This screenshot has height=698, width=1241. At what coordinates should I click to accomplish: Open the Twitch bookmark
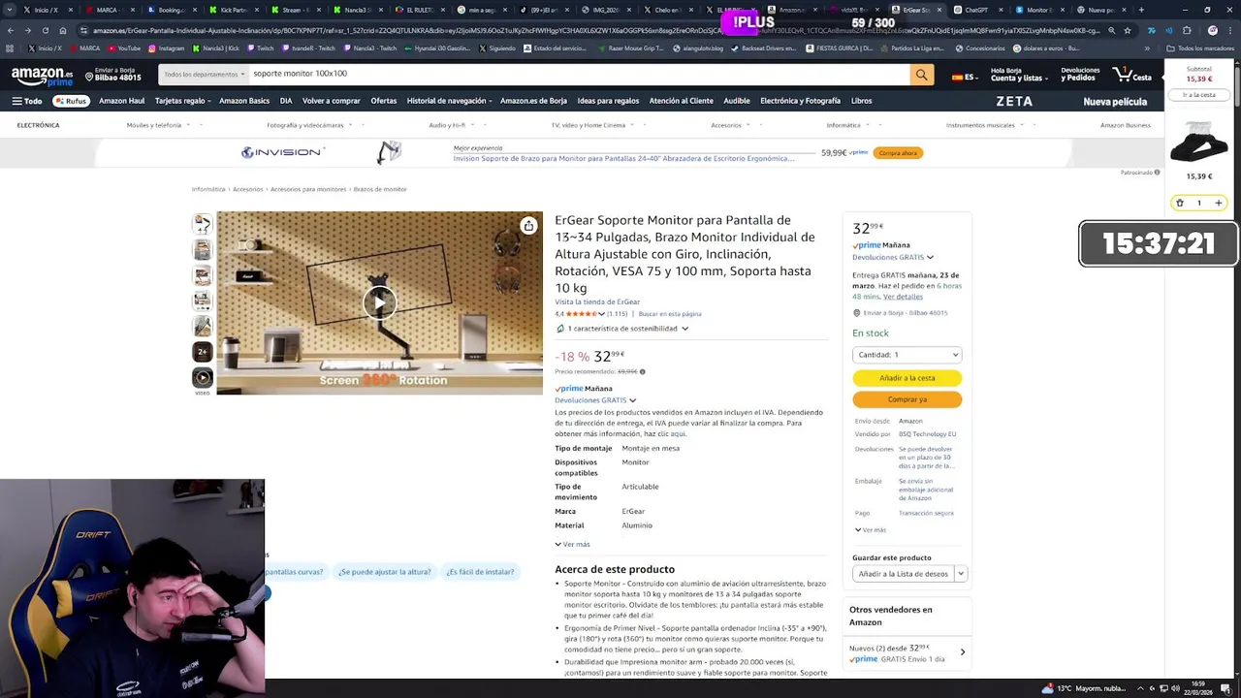coord(261,48)
